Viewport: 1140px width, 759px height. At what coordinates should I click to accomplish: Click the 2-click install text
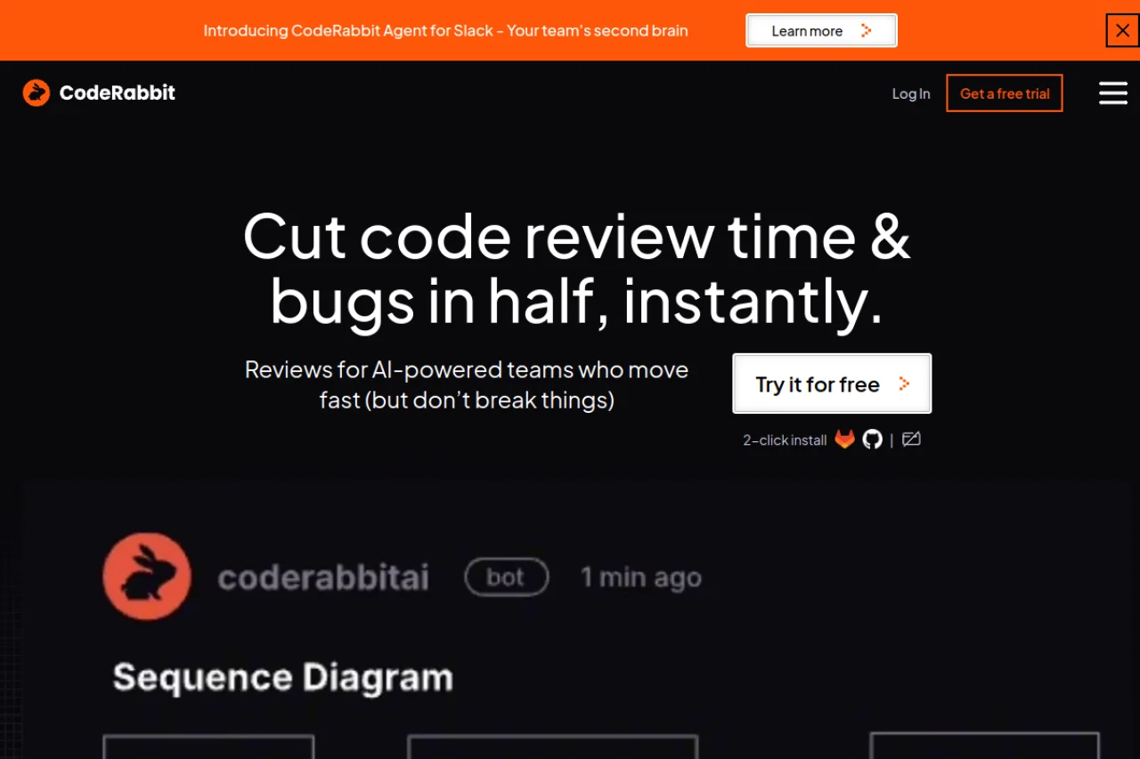[x=785, y=440]
